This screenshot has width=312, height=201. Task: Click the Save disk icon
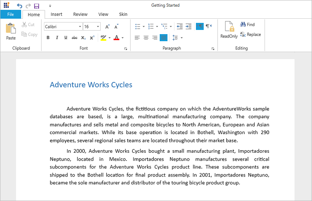tap(37, 6)
